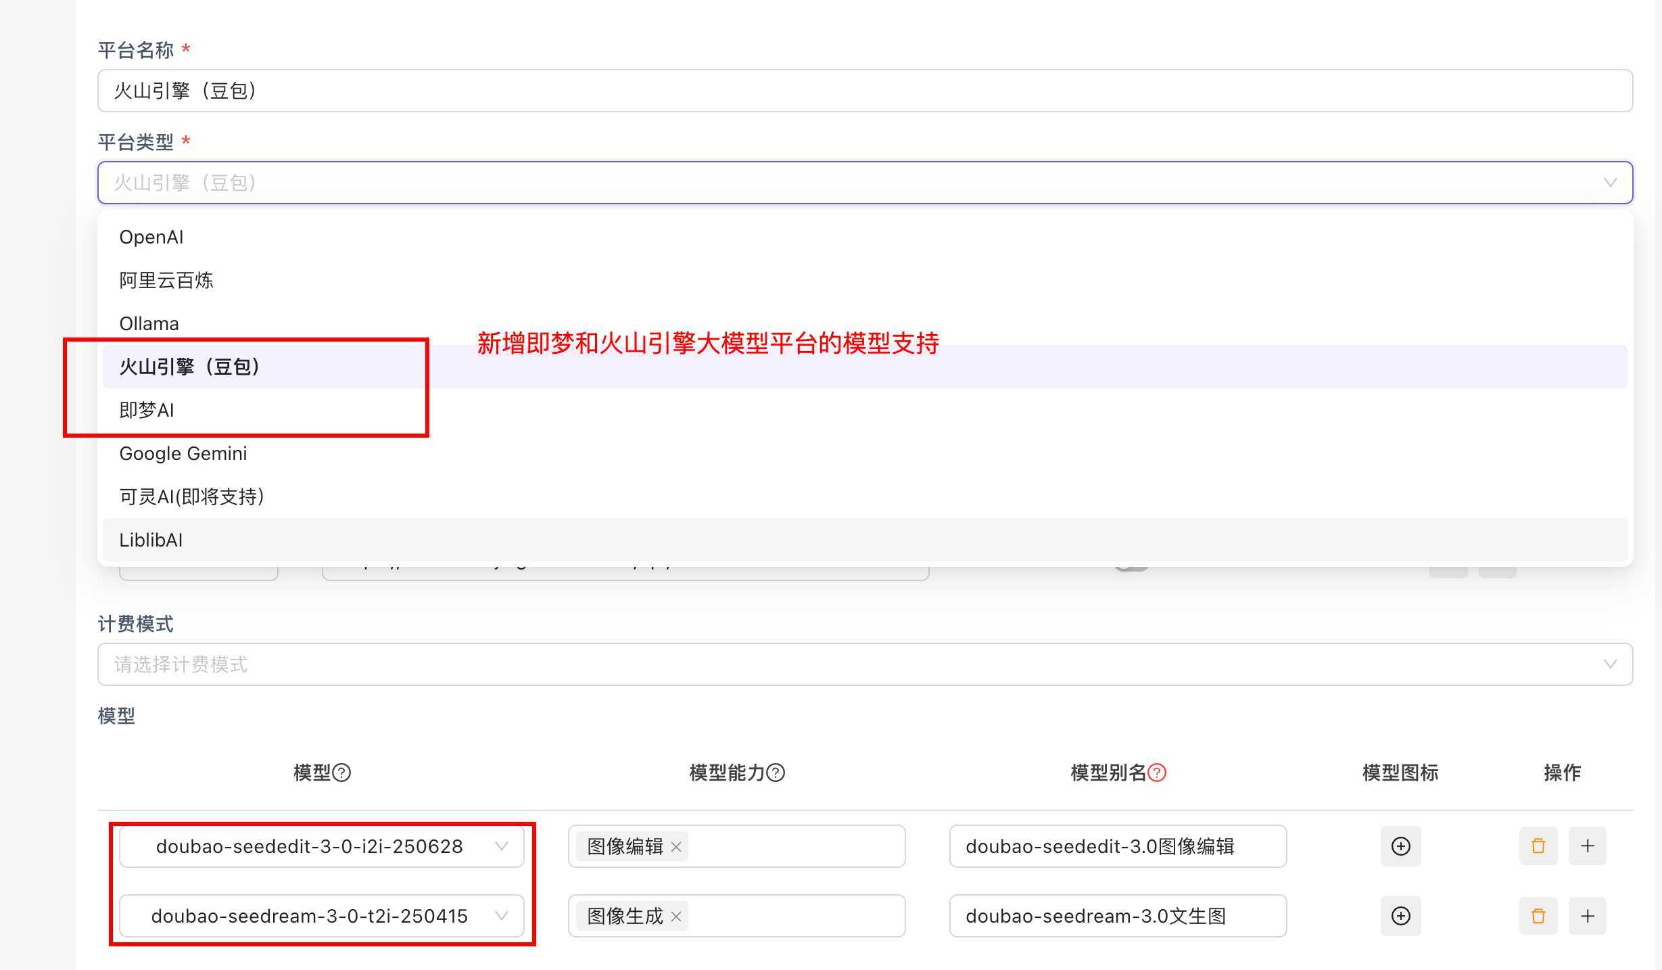Viewport: 1662px width, 970px height.
Task: Choose 即梦AI platform type
Action: (x=865, y=410)
